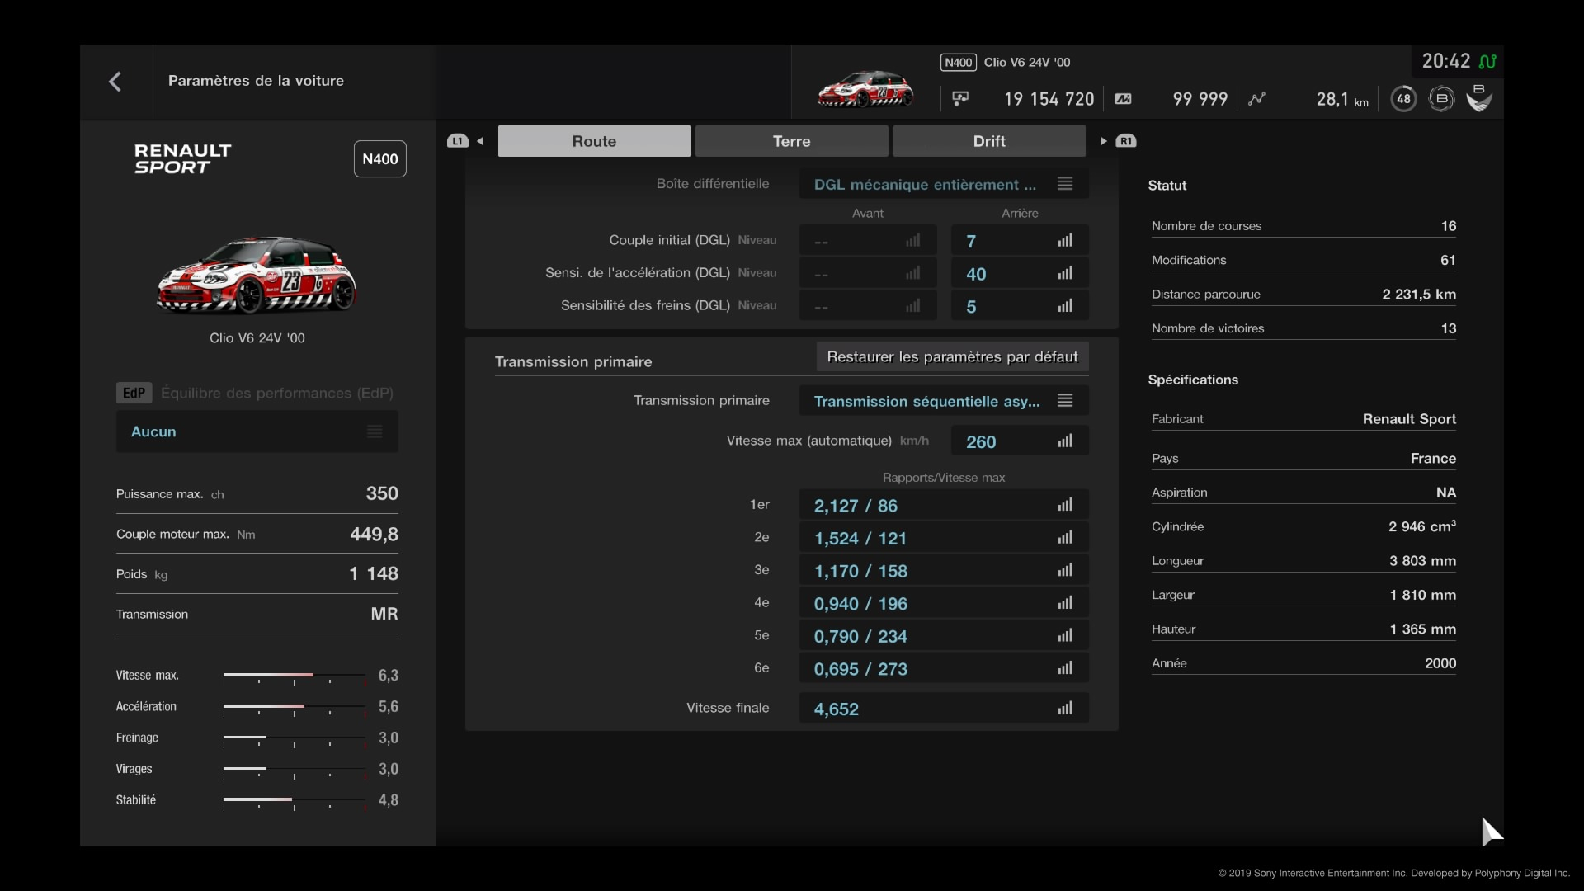Adjust rear Sensi. de l'accélération value 40

point(1020,273)
